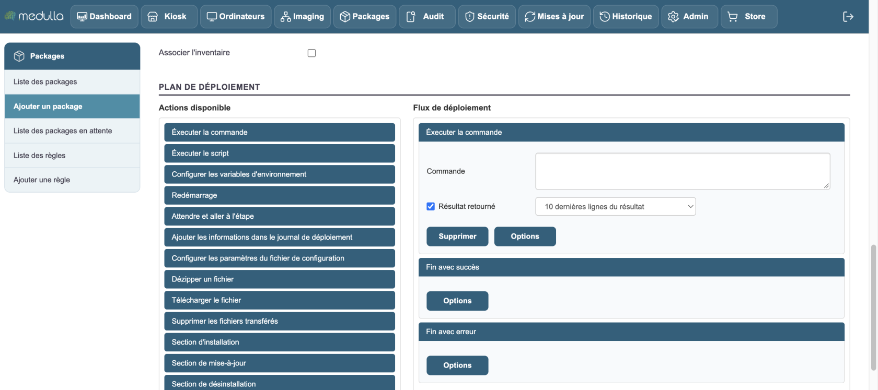Add Télécharger le fichier action
The height and width of the screenshot is (390, 878).
pos(280,300)
